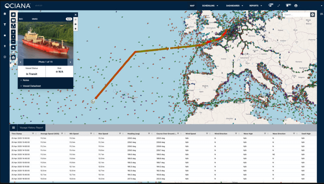Click the fullscreen expand icon

click(279, 6)
